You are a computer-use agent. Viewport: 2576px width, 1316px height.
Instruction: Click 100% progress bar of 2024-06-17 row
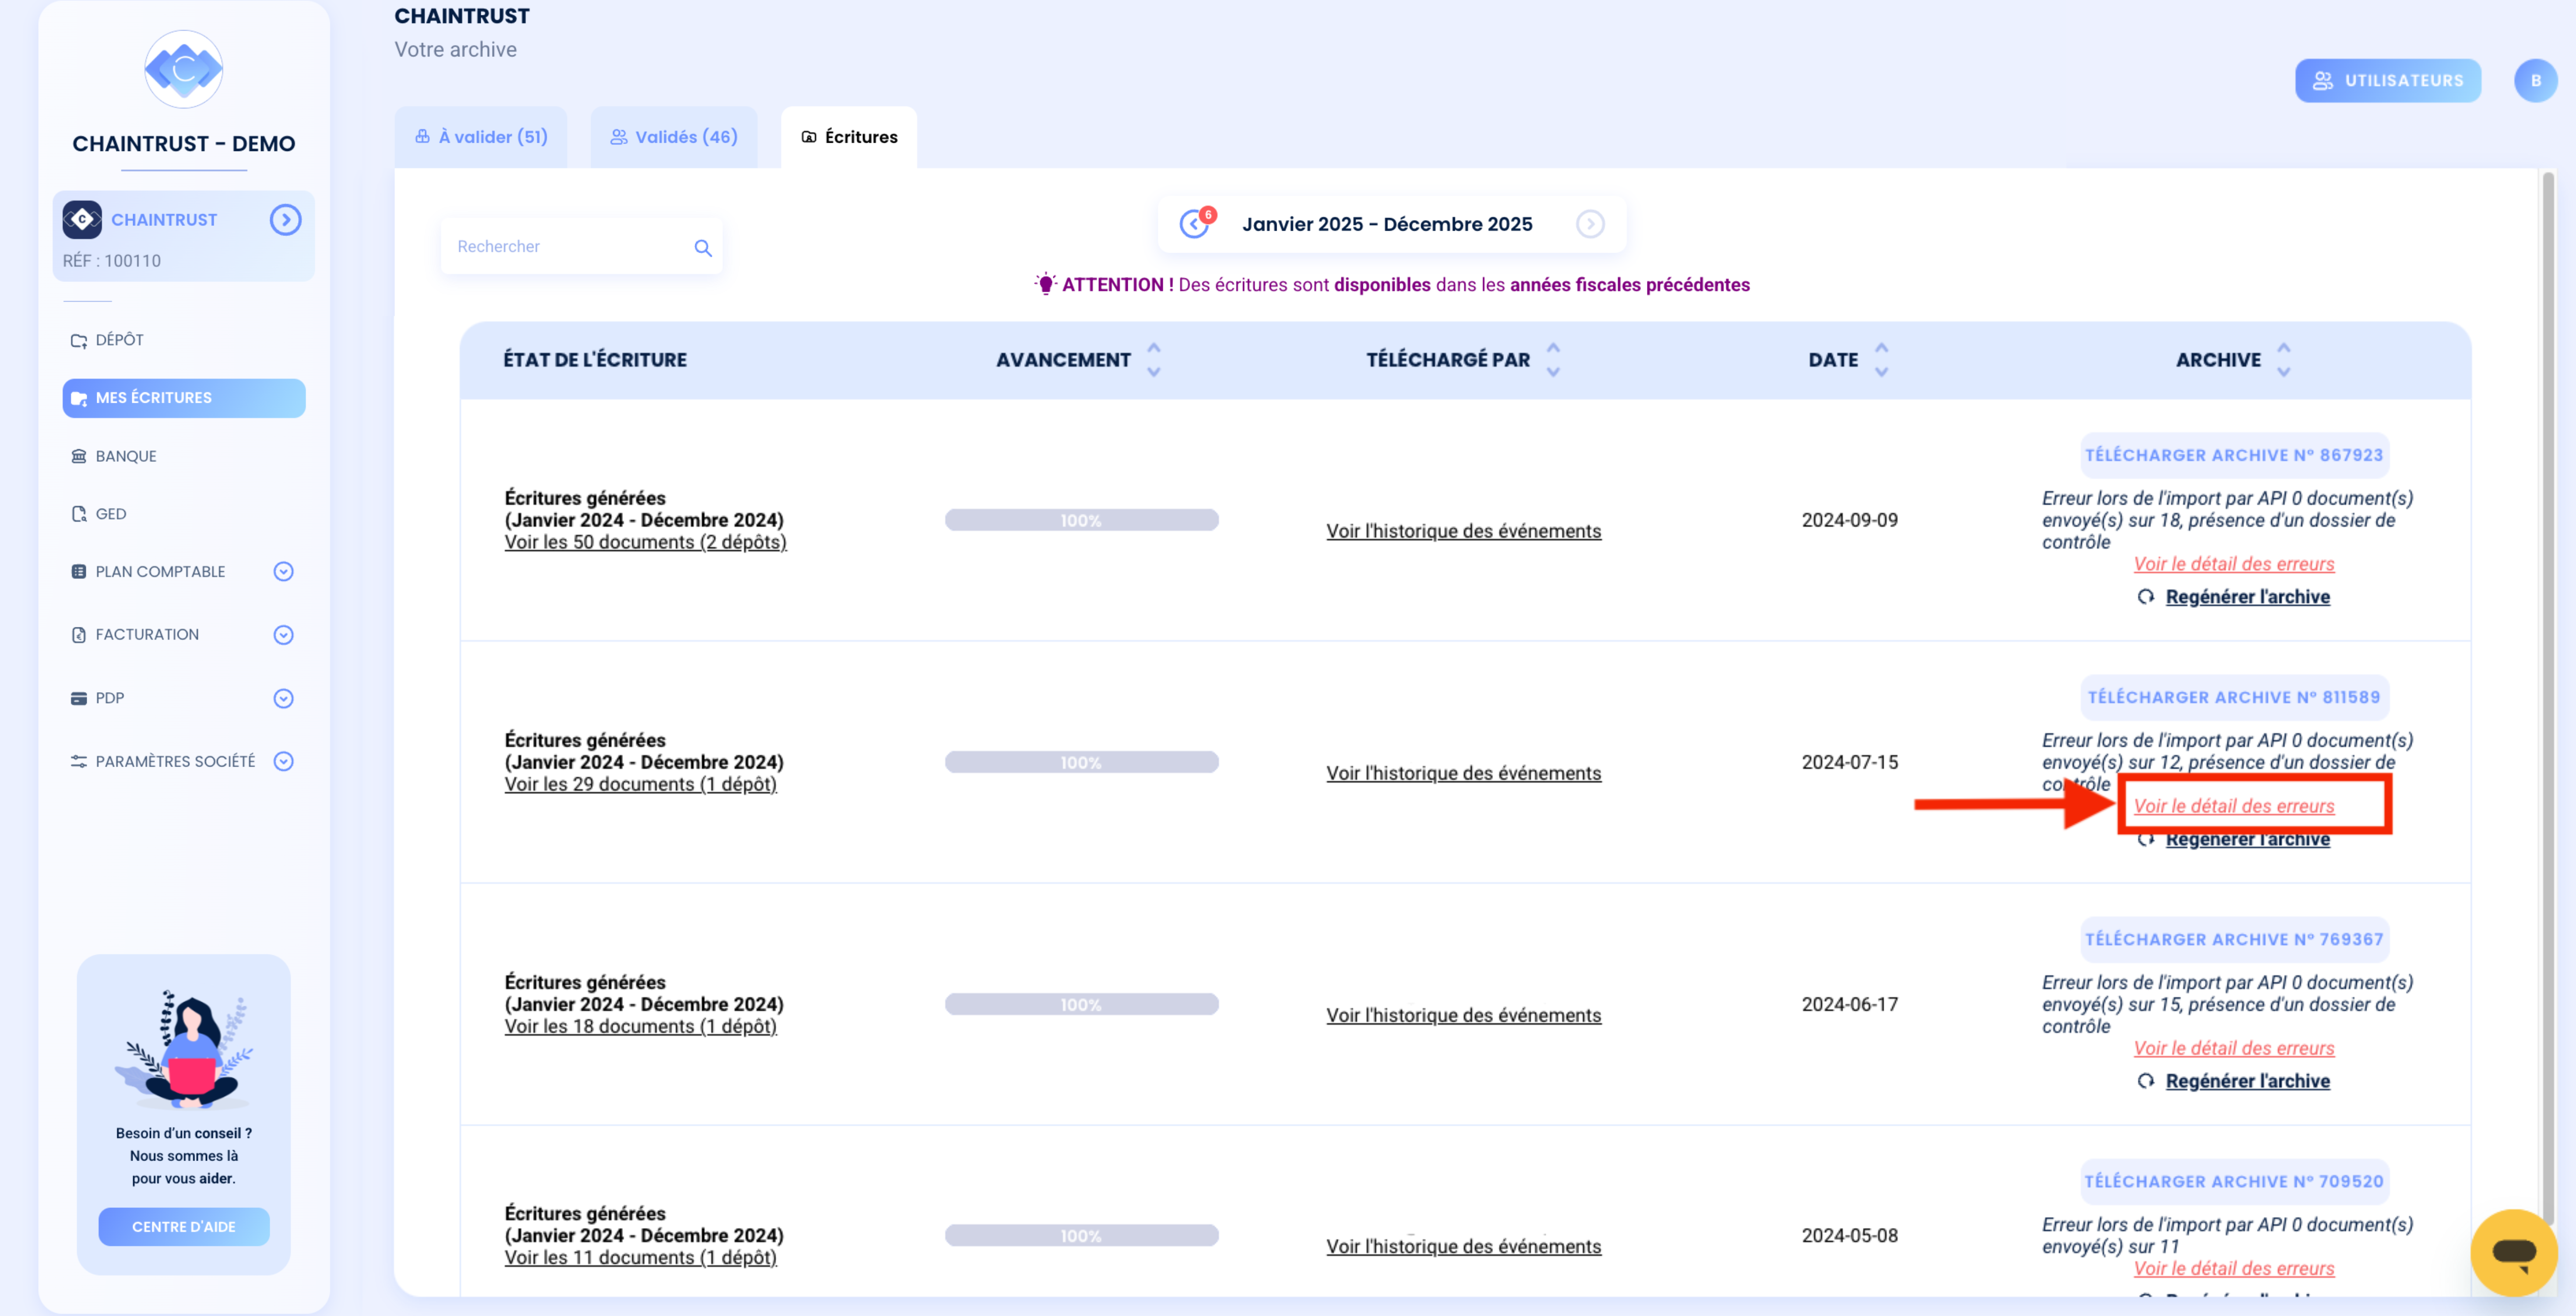coord(1081,1004)
